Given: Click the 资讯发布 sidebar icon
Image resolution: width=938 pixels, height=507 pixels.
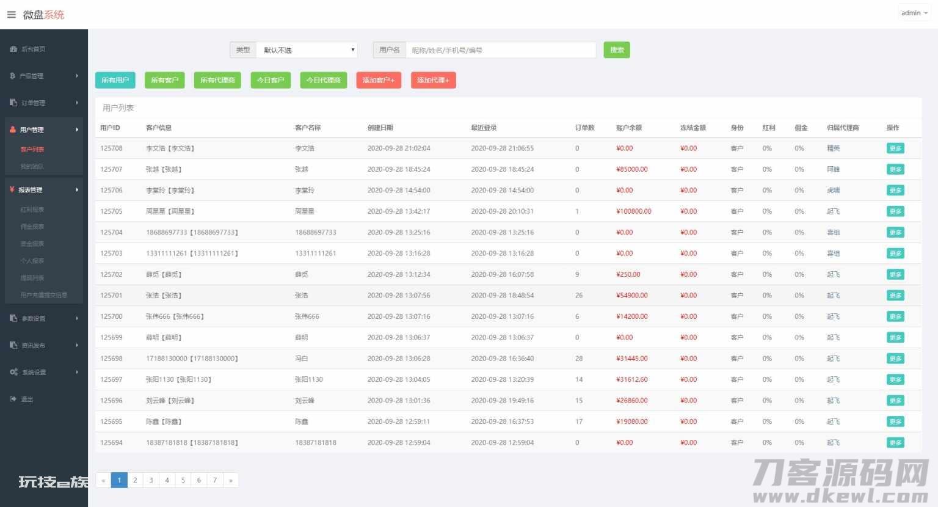Looking at the screenshot, I should coord(13,345).
